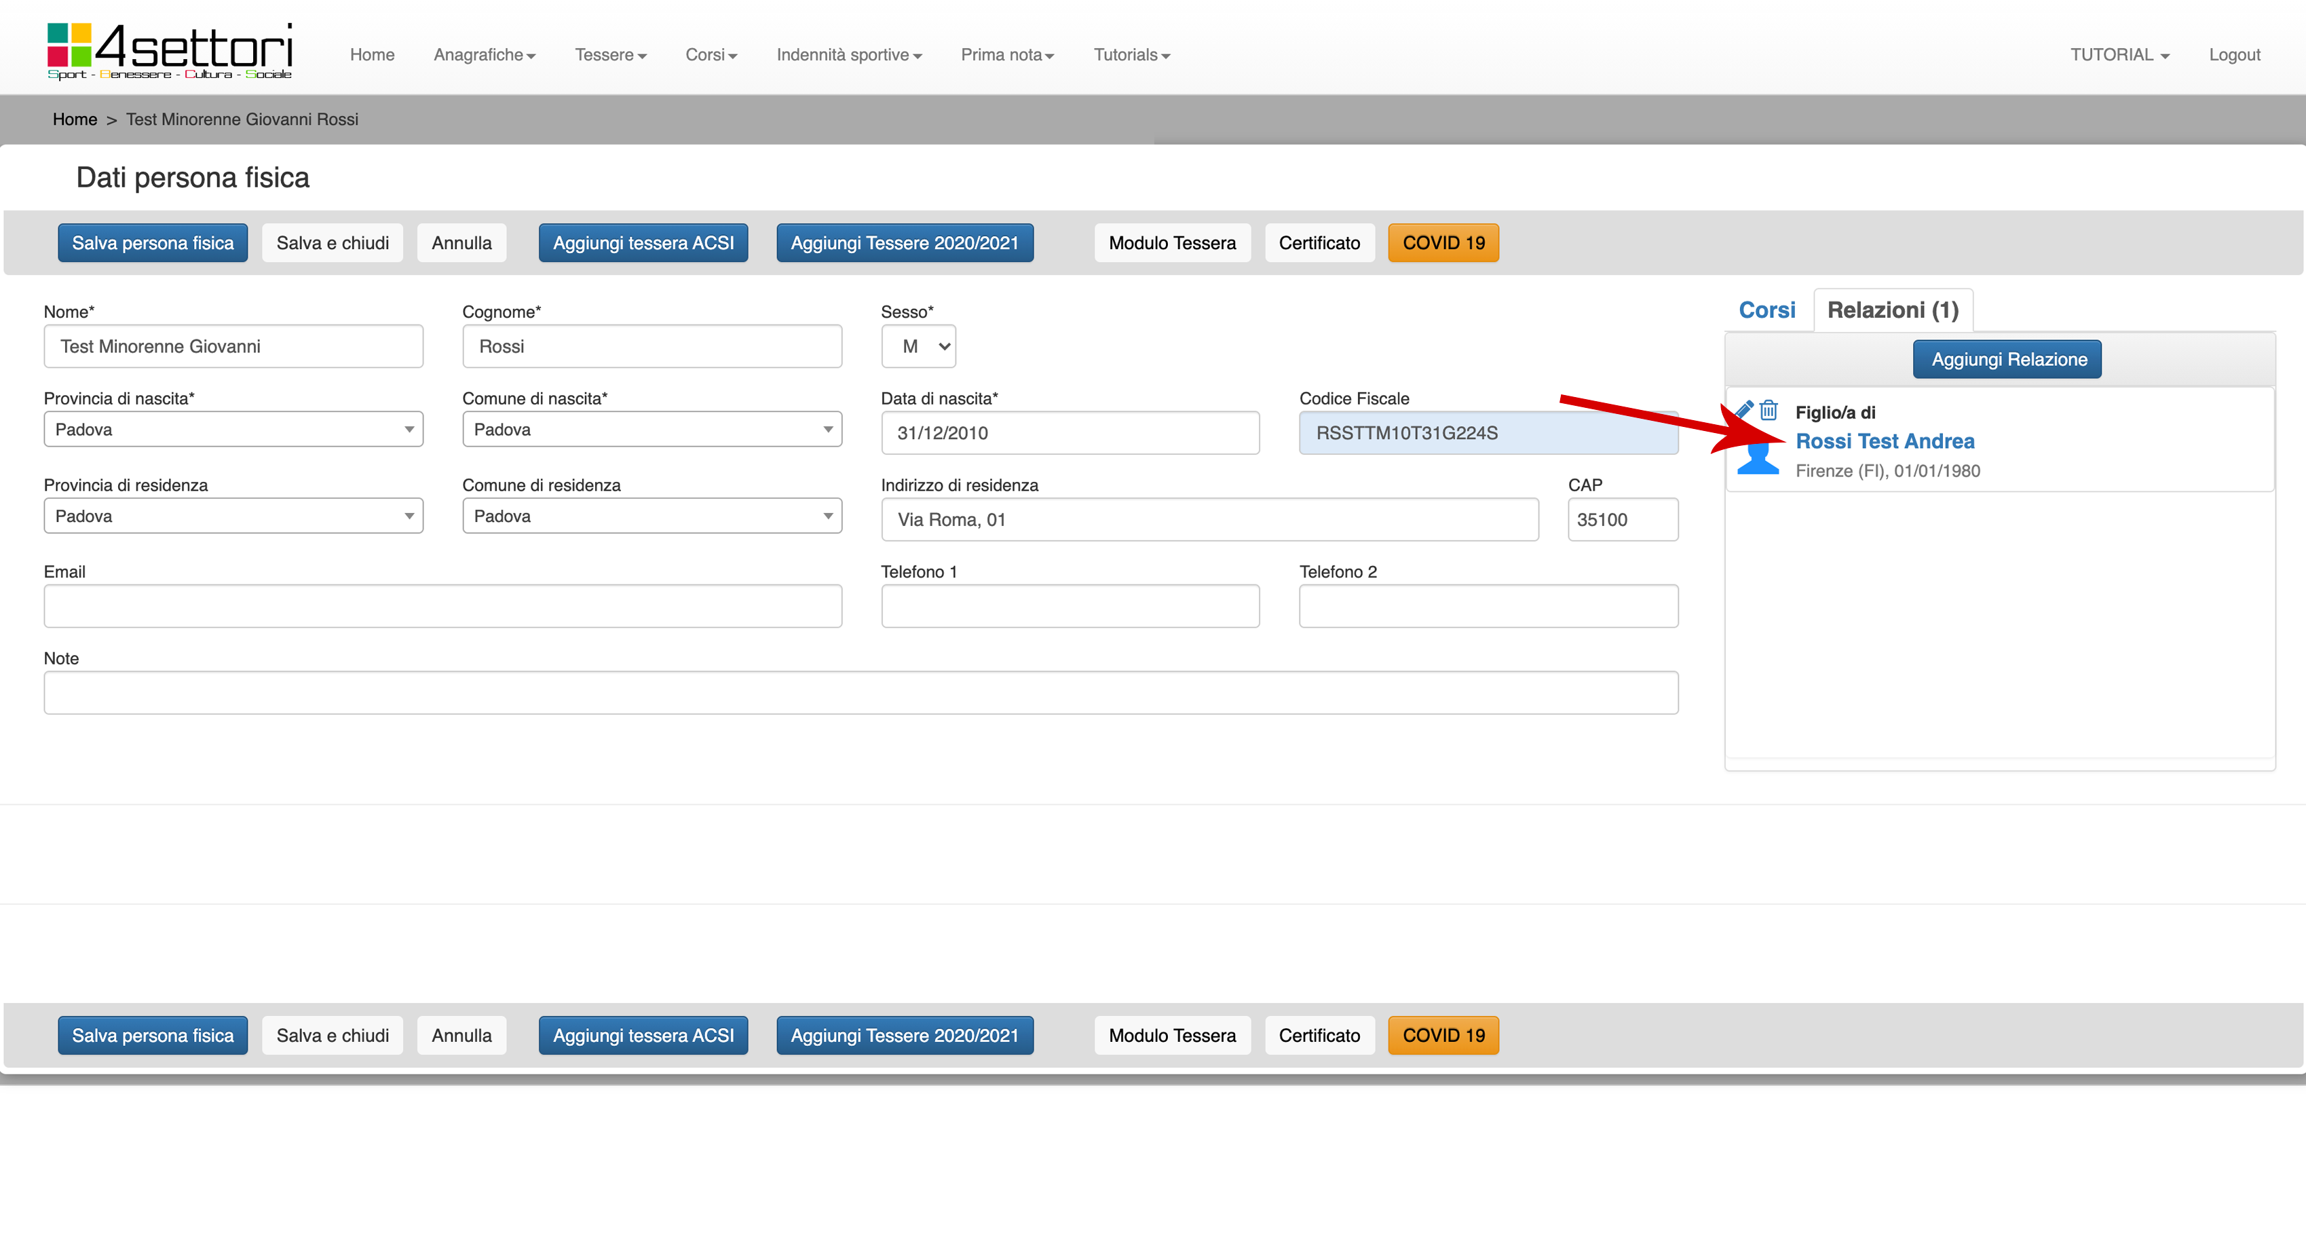
Task: Open Rossi Test Andrea link
Action: click(x=1885, y=441)
